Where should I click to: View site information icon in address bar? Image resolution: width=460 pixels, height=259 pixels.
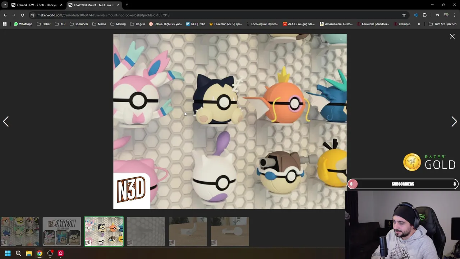tap(33, 15)
